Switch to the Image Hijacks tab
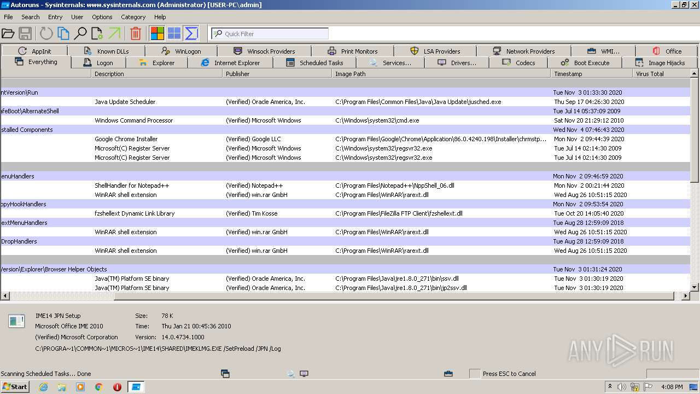 (660, 63)
